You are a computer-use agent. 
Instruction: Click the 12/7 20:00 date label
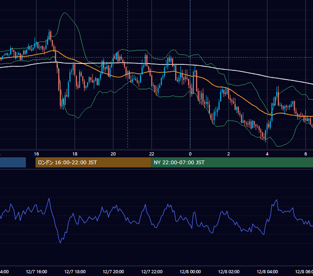pyautogui.click(x=113, y=271)
